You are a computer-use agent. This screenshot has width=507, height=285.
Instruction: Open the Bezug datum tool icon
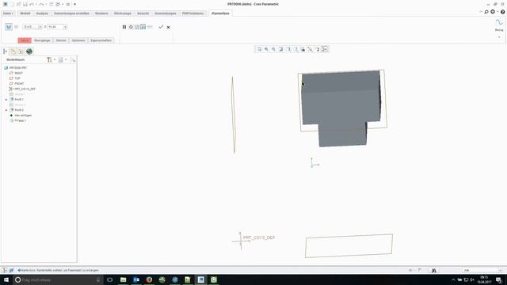point(499,23)
